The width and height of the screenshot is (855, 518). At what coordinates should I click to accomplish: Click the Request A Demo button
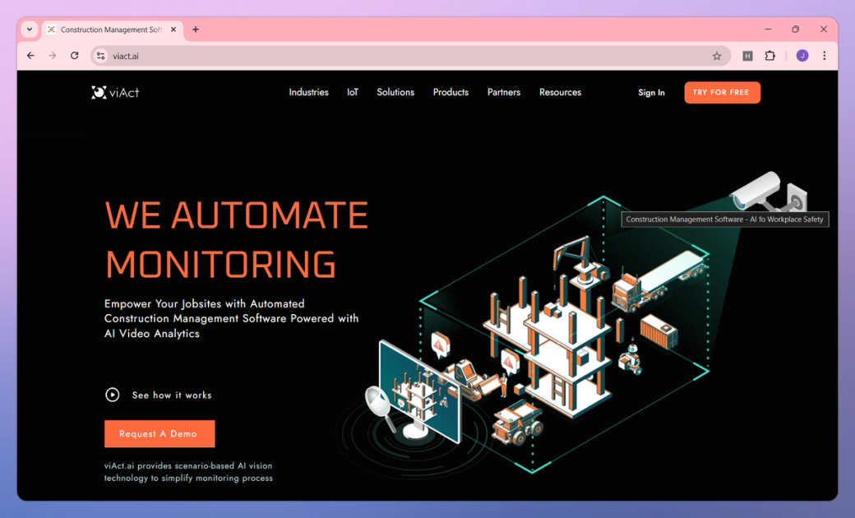click(x=159, y=433)
